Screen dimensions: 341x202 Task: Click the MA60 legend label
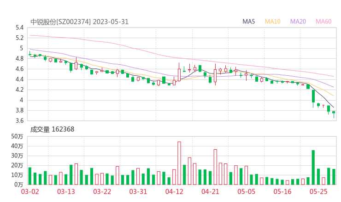tap(323, 22)
